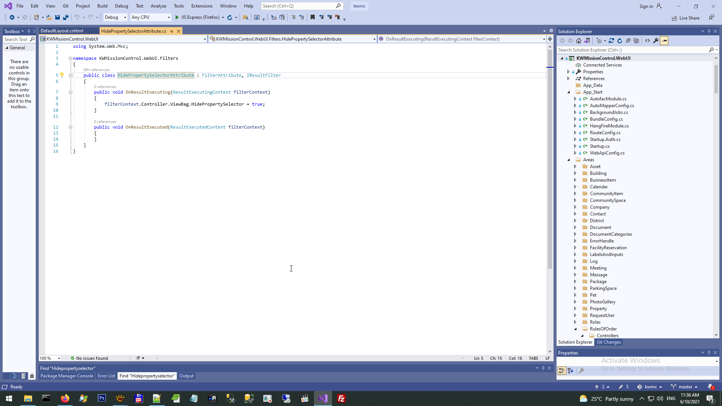Click Collapse All in Solution Explorer toolbar
The image size is (722, 406).
coord(628,41)
